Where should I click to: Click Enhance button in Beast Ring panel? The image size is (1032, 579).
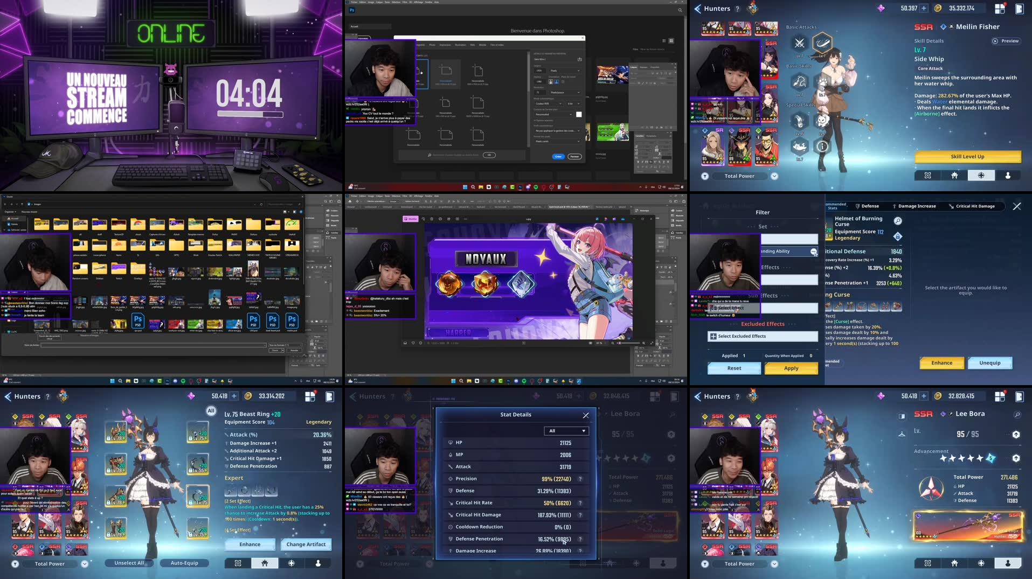coord(250,545)
